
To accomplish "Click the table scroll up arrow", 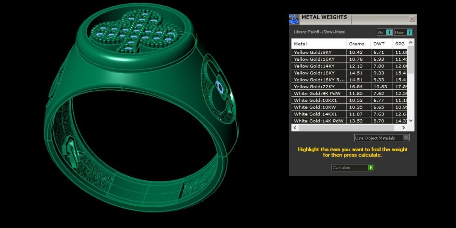I will tap(411, 42).
